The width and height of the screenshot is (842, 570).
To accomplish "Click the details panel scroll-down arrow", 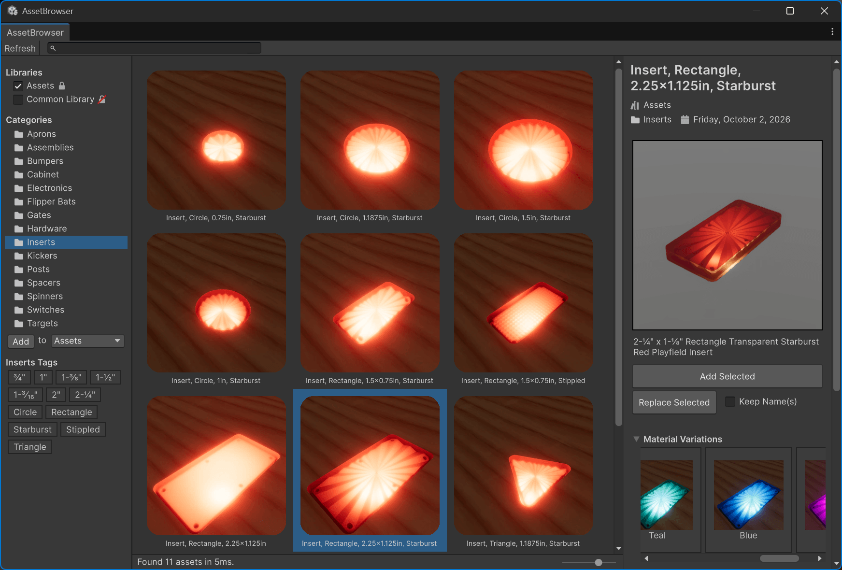I will (837, 563).
